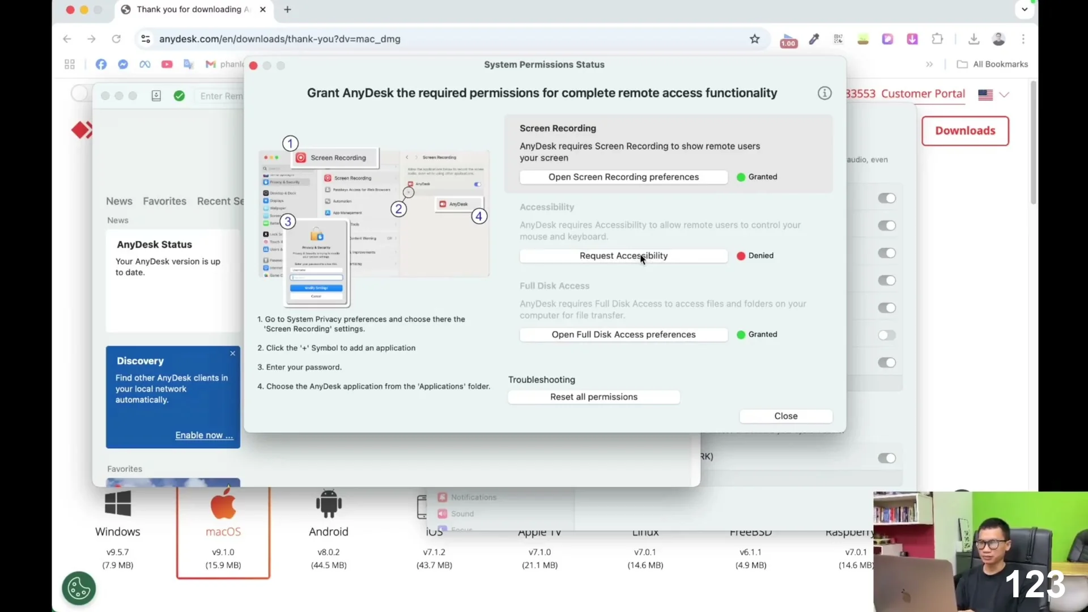The width and height of the screenshot is (1088, 612).
Task: Reload the AnyDesk download page
Action: coord(116,39)
